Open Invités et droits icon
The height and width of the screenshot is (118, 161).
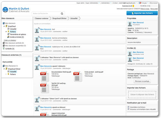8,37
